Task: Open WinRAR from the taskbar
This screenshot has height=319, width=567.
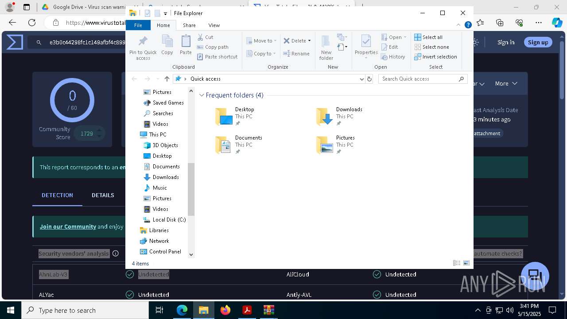Action: 269,310
